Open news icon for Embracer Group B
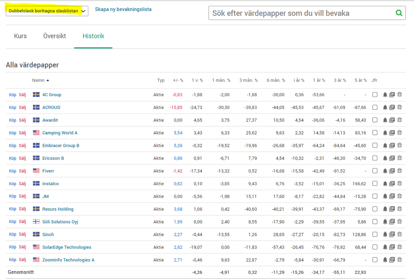 pyautogui.click(x=392, y=146)
